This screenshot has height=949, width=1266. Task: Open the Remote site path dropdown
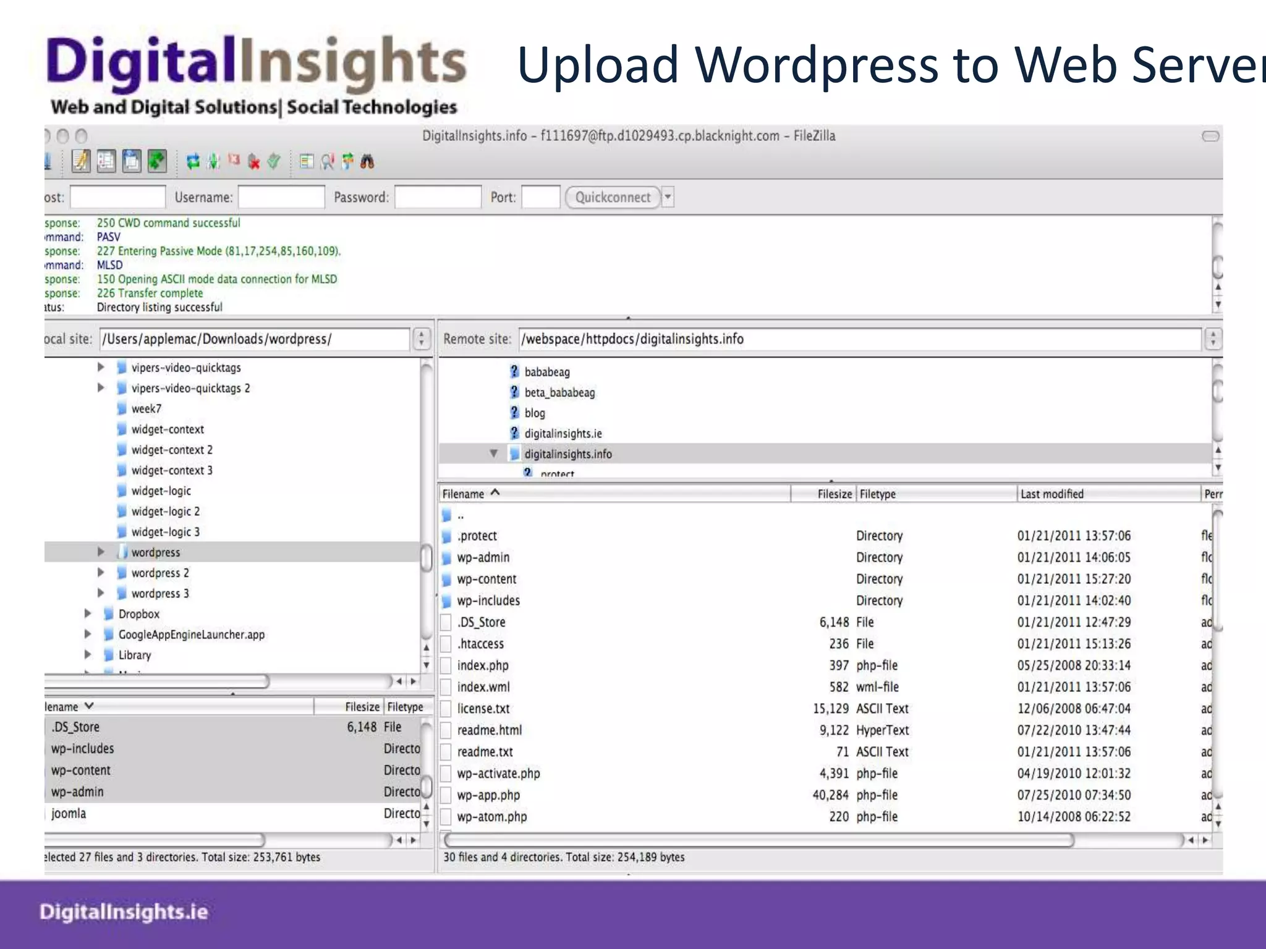(x=1213, y=339)
